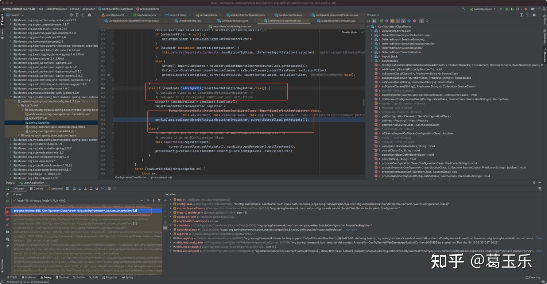
Task: Switch to the Console tab in Debug
Action: (x=36, y=188)
